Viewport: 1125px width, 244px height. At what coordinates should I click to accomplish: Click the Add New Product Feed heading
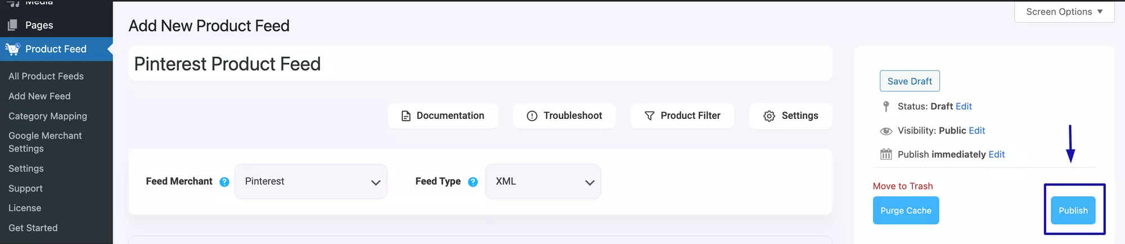tap(209, 26)
